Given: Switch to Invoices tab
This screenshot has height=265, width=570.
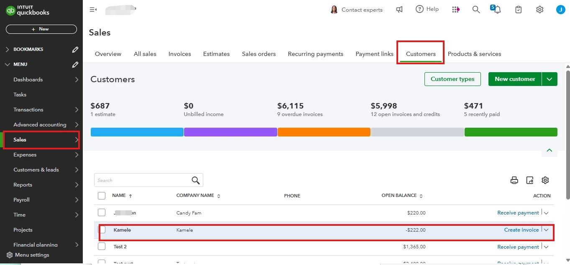Looking at the screenshot, I should (180, 54).
